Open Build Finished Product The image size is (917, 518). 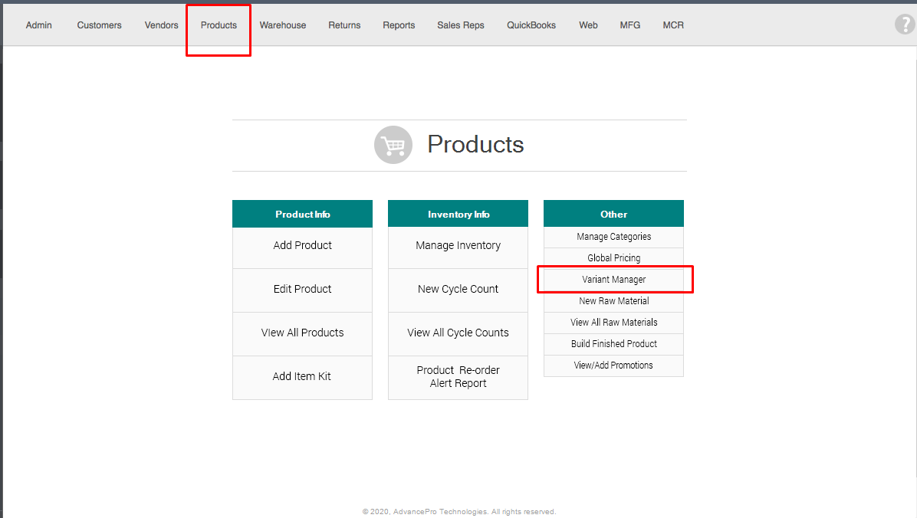click(x=613, y=344)
